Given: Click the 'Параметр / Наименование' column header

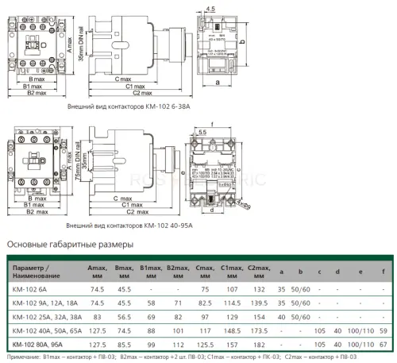Looking at the screenshot, I should [x=37, y=272].
